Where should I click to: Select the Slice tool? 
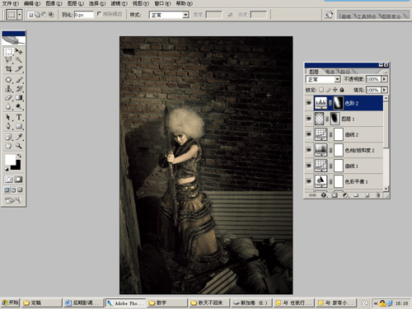click(19, 68)
